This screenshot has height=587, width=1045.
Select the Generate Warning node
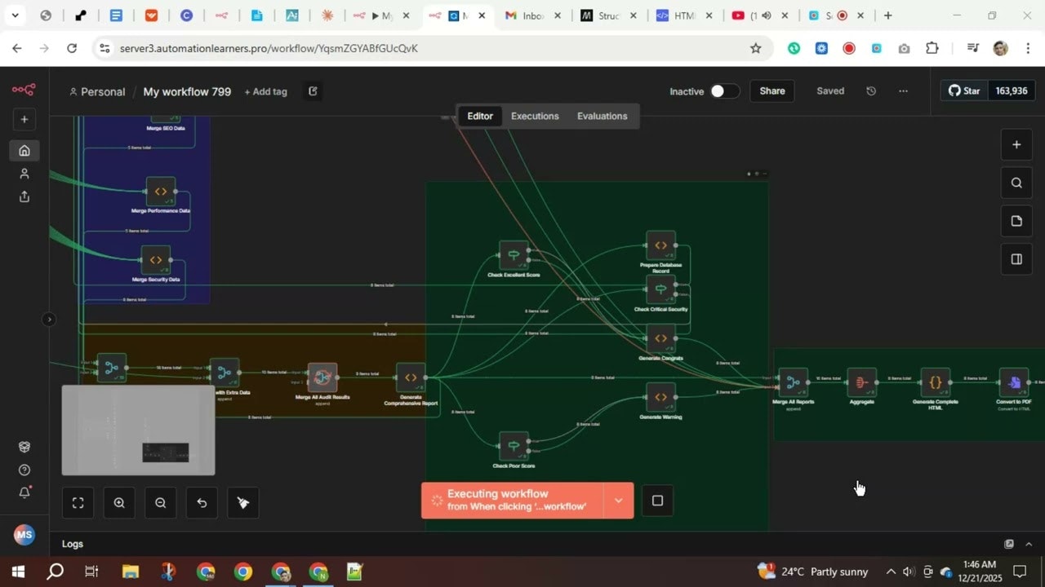pyautogui.click(x=660, y=397)
